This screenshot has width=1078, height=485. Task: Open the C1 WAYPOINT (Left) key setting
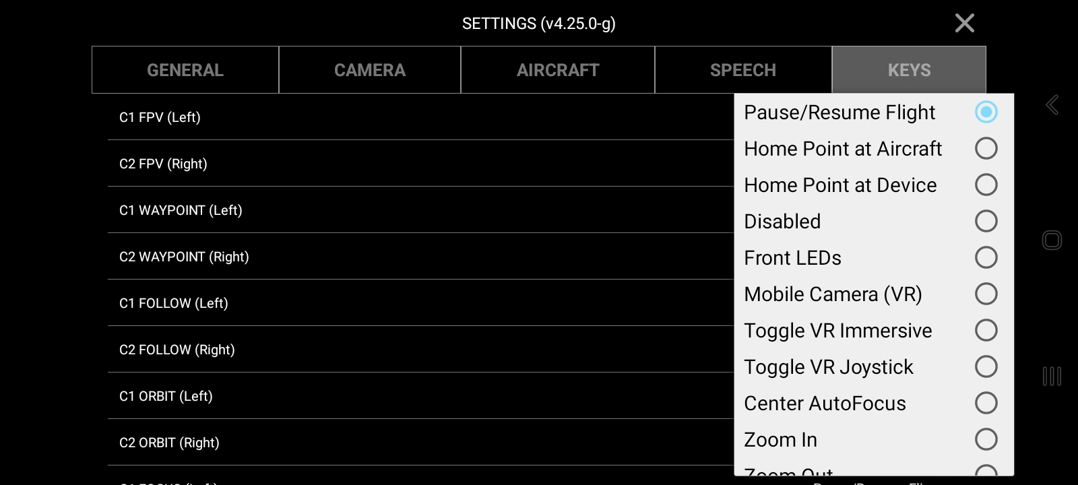tap(420, 210)
